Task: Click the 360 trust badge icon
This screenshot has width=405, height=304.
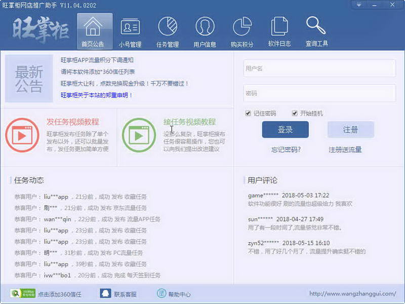Action: tap(16, 294)
